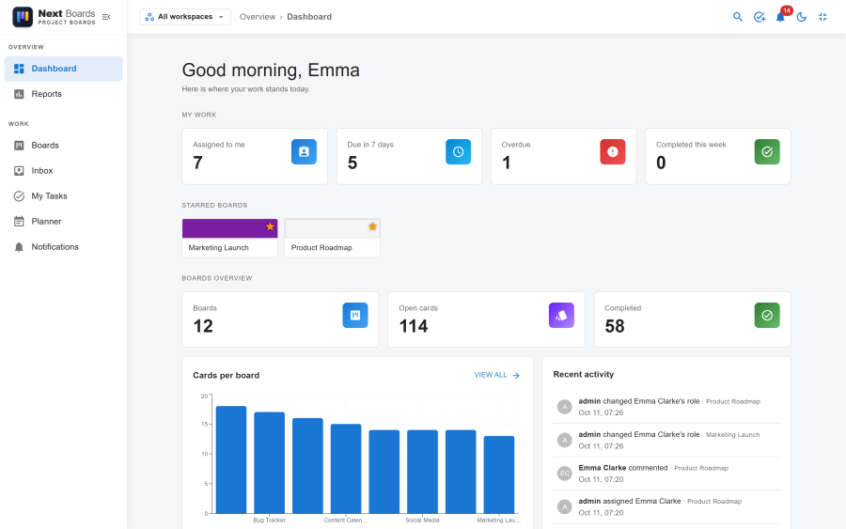
Task: Click the Recent activity heading
Action: point(583,374)
